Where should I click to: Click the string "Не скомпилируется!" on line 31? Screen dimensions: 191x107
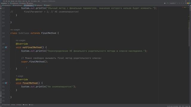[60, 86]
